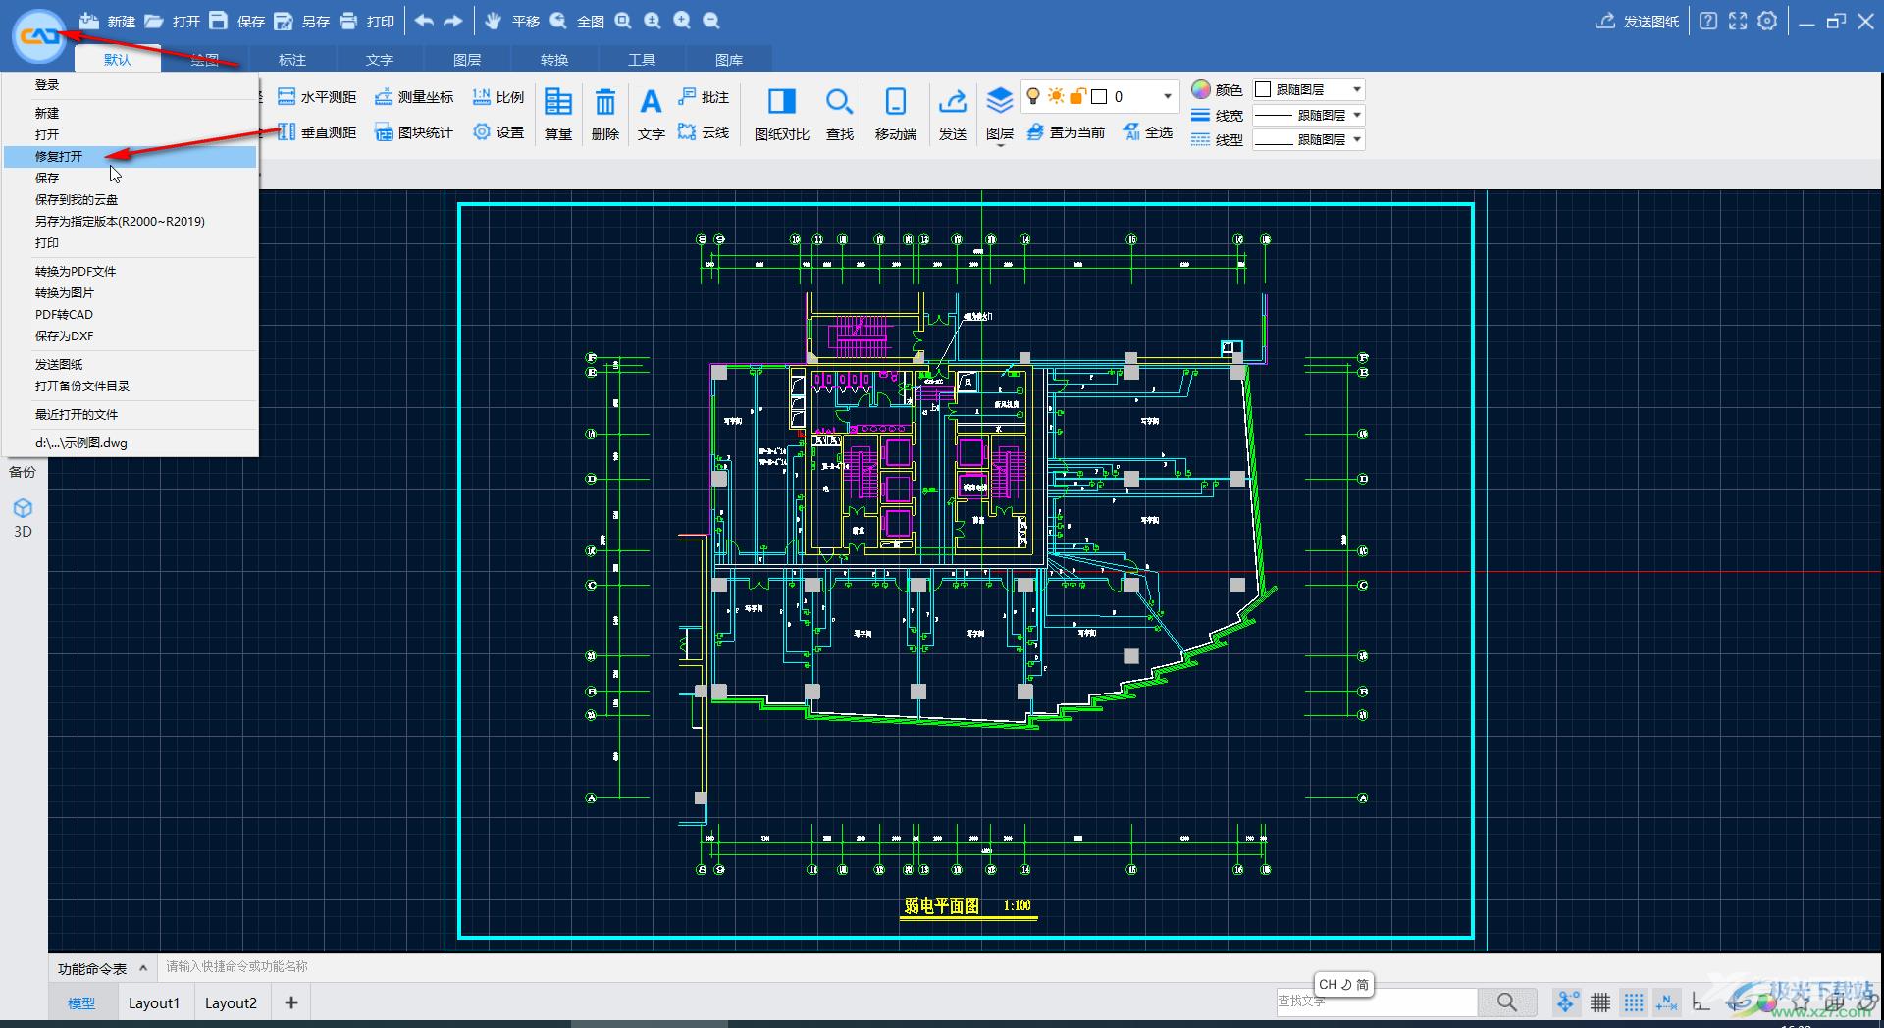Click the 水平测距 horizontal distance tool
Screen dimensions: 1884x1028
(x=317, y=97)
